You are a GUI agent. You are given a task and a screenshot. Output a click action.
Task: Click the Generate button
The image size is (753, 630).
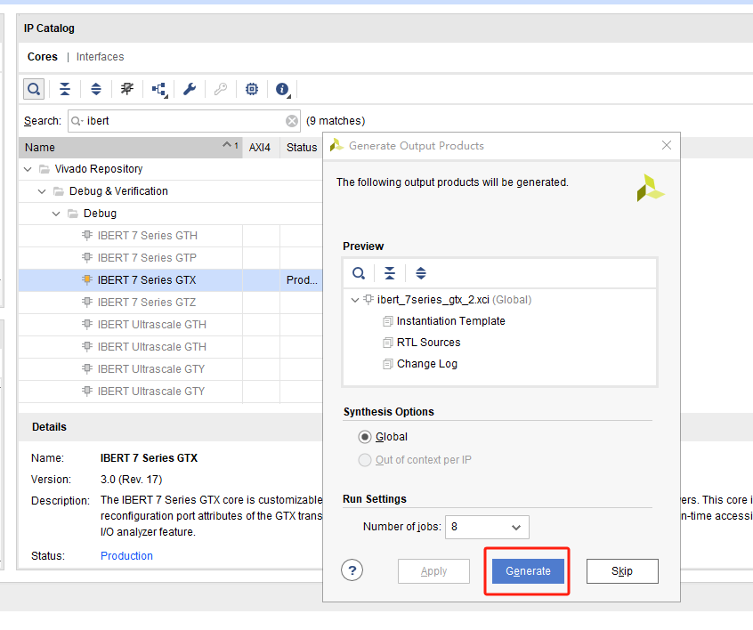528,571
